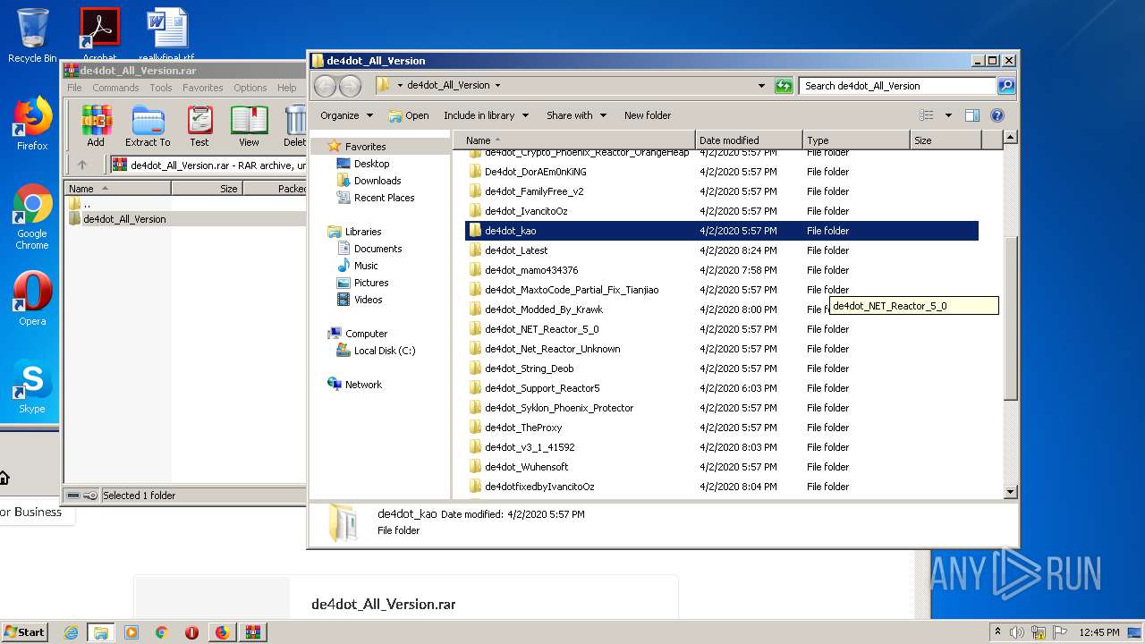Open WinRAR Tools menu
This screenshot has height=644, width=1145.
tap(161, 88)
